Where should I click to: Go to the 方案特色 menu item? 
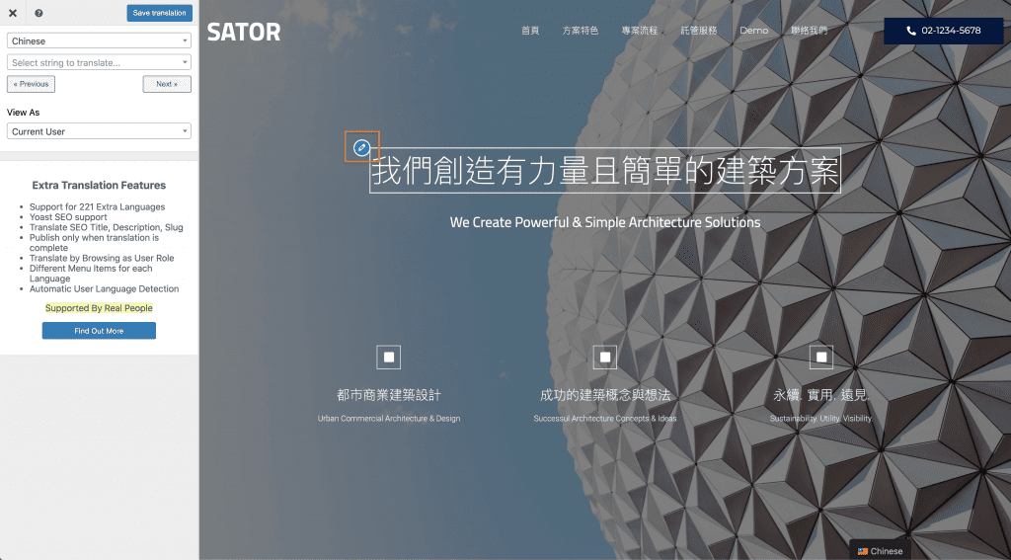pyautogui.click(x=580, y=31)
